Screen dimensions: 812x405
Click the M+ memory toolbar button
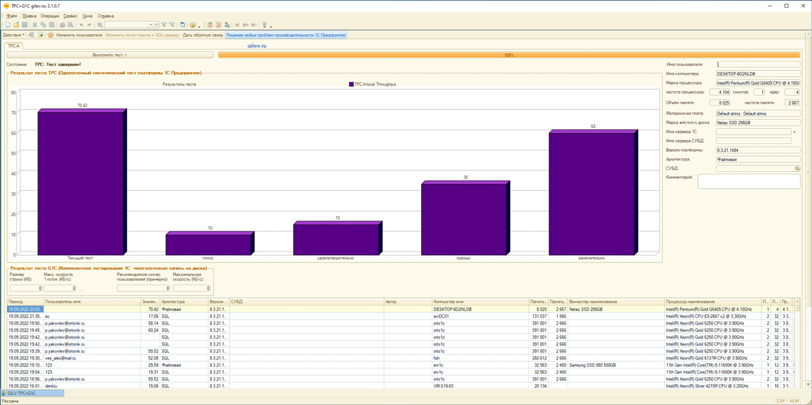coord(246,25)
